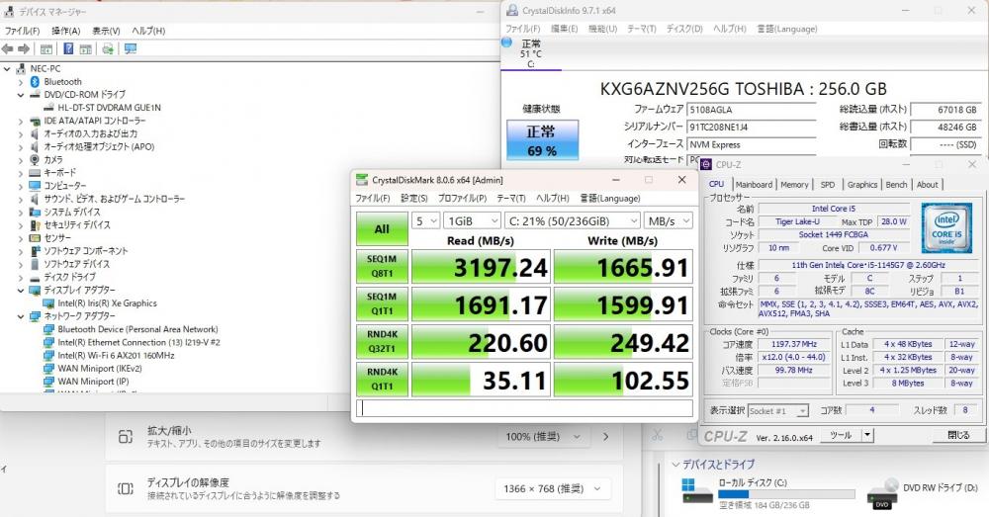
Task: Select the Bluetooth device category icon
Action: pos(36,82)
